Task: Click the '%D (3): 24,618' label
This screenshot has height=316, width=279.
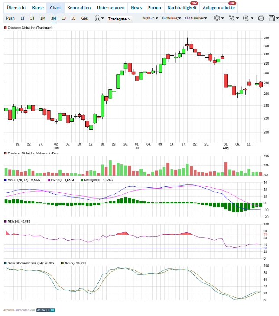Action: [75, 263]
